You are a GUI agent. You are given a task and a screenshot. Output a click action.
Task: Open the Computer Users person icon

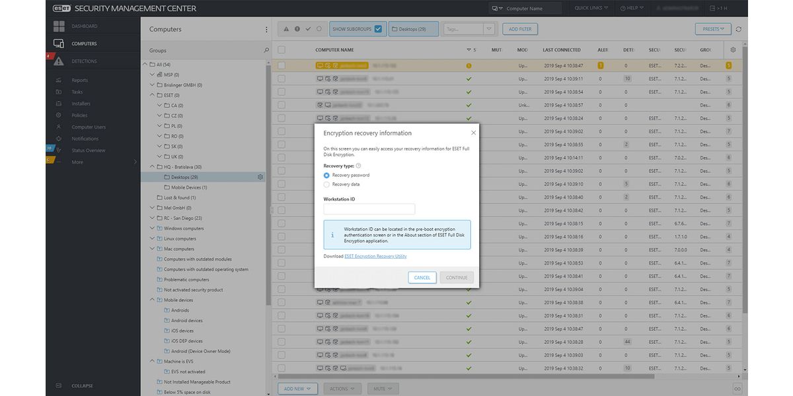click(59, 127)
